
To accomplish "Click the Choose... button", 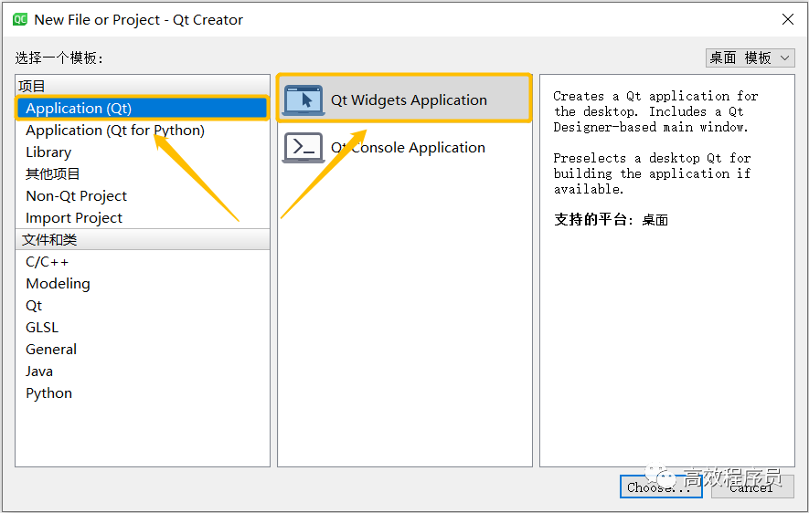I will tap(661, 487).
